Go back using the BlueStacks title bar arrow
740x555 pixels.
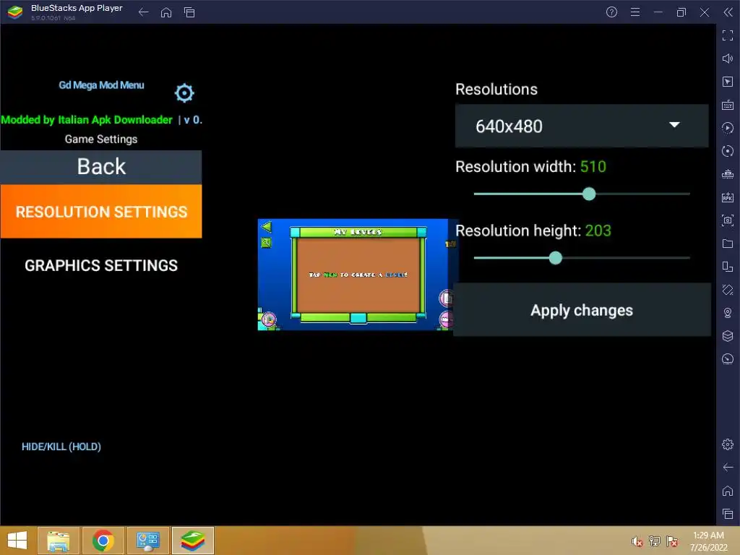point(144,12)
